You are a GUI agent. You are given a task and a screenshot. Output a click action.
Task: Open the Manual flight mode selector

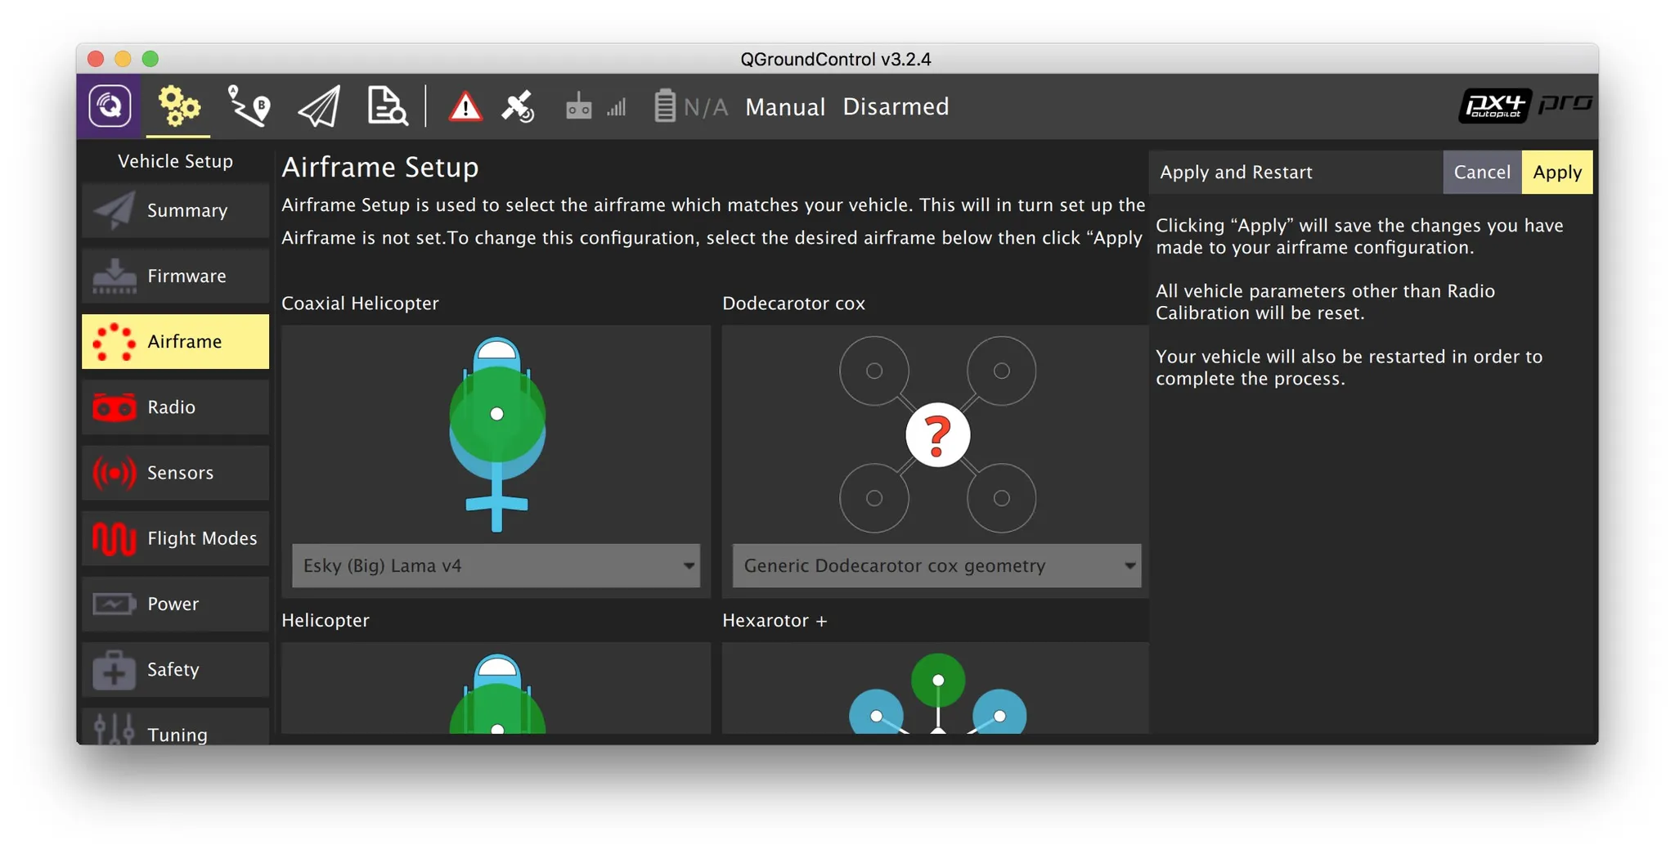(784, 107)
